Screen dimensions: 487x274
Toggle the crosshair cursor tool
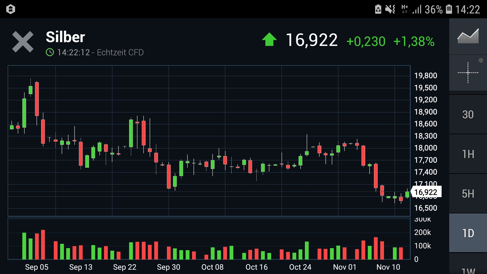coord(468,73)
